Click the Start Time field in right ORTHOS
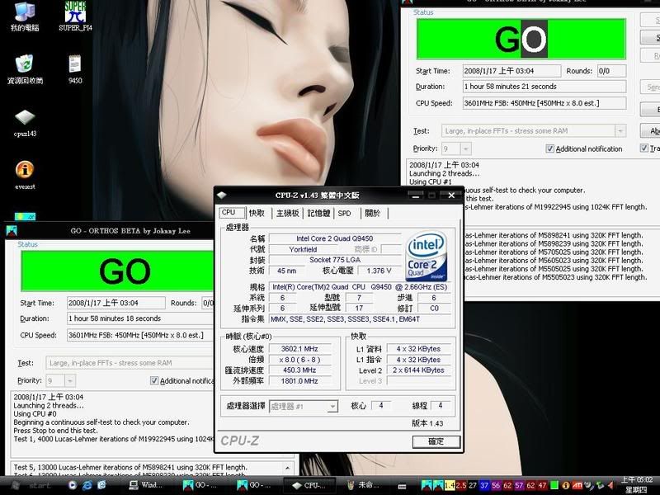This screenshot has height=495, width=660. (511, 71)
